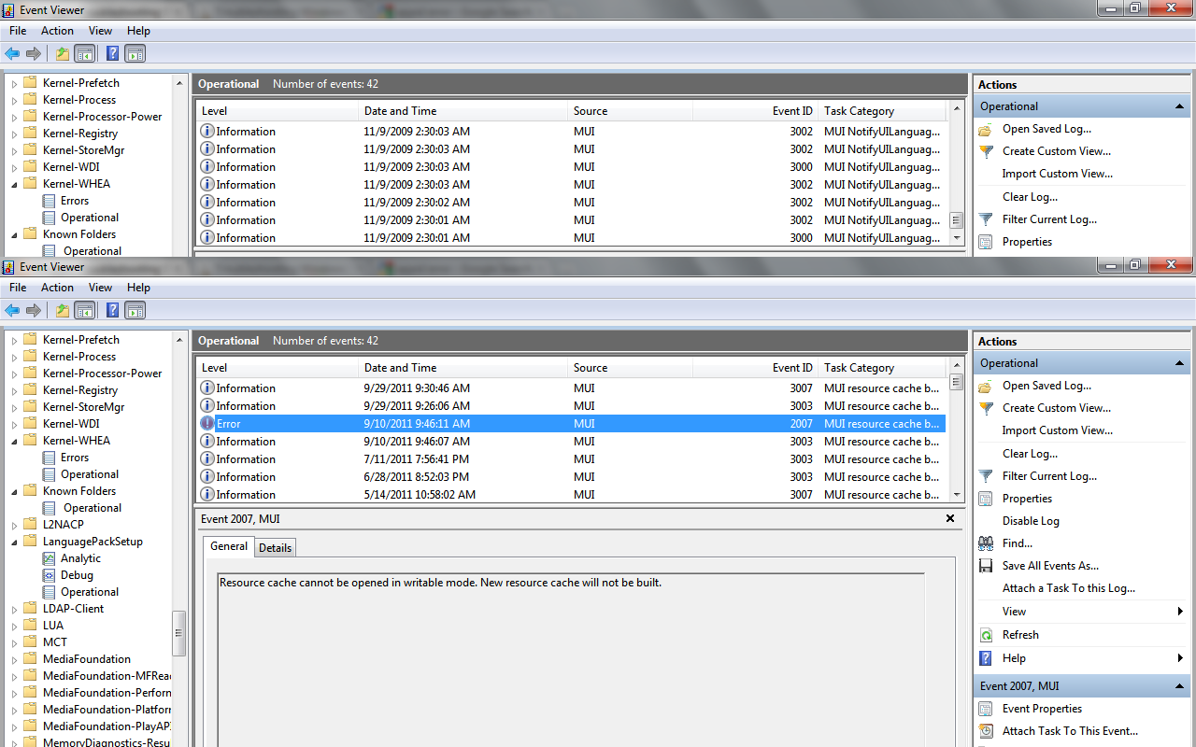Open the Help submenu arrow in Actions pane
The image size is (1196, 747).
point(1181,658)
